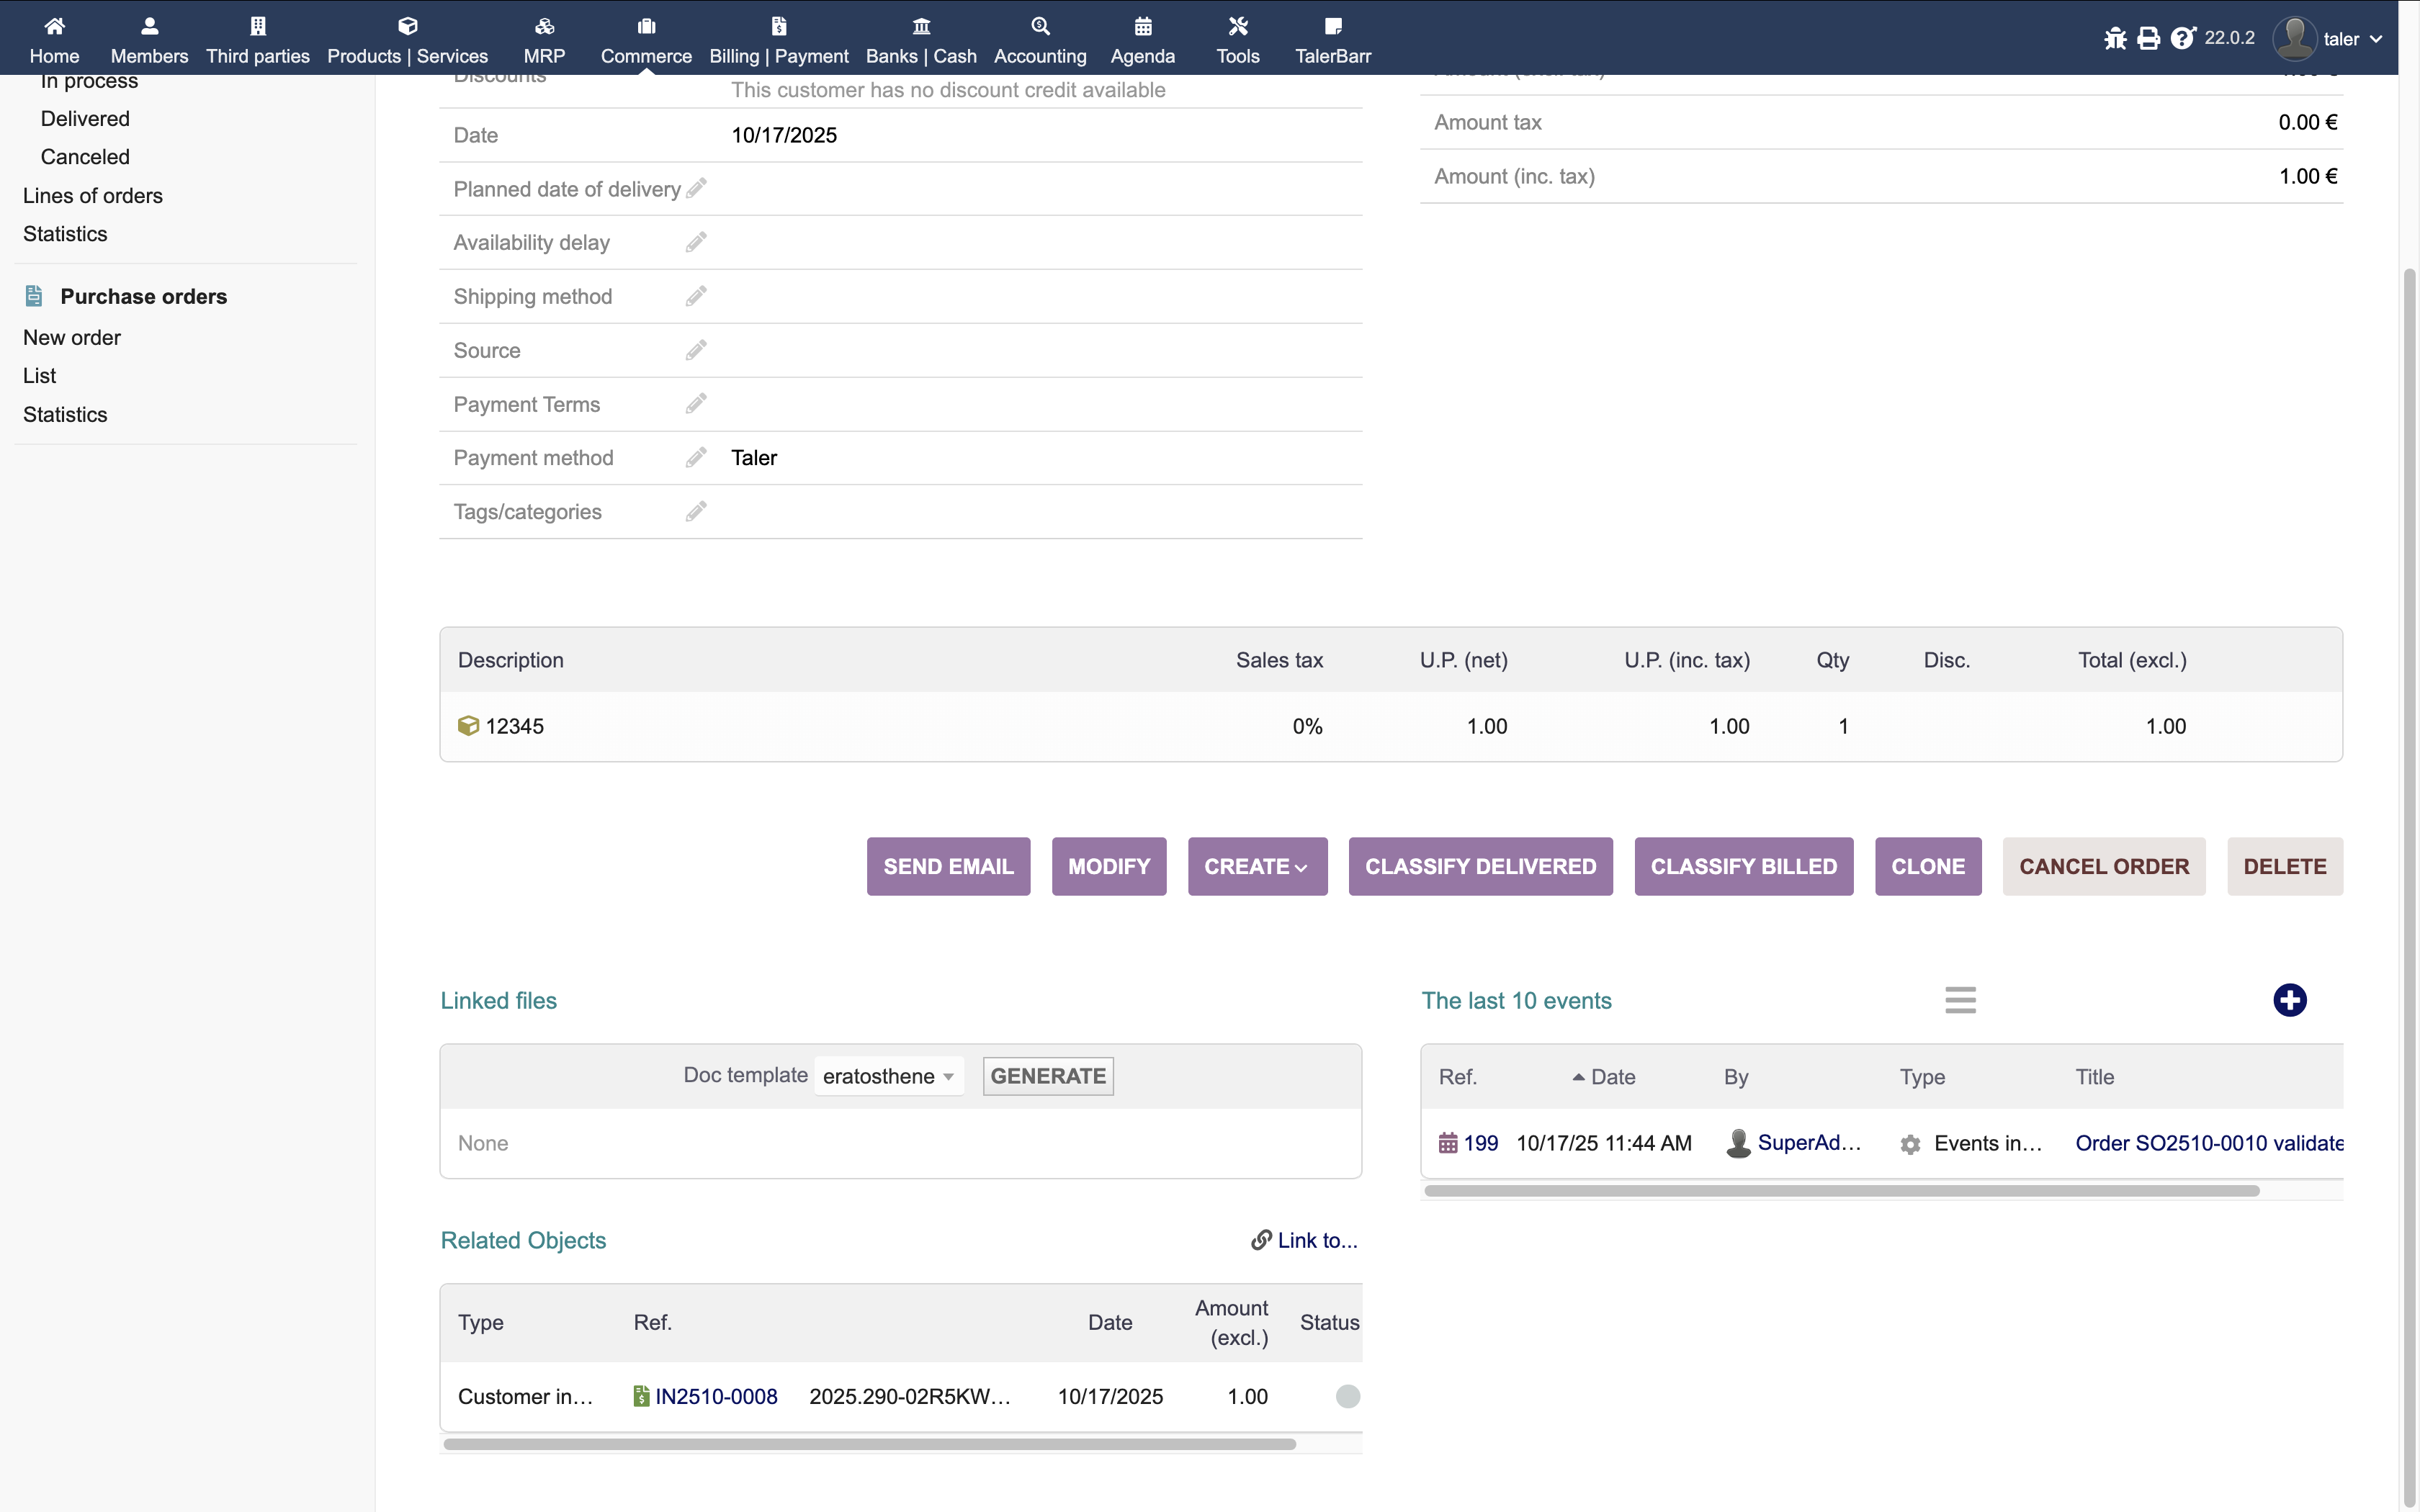Viewport: 2420px width, 1512px height.
Task: Click pencil icon next to Payment method
Action: [x=696, y=458]
